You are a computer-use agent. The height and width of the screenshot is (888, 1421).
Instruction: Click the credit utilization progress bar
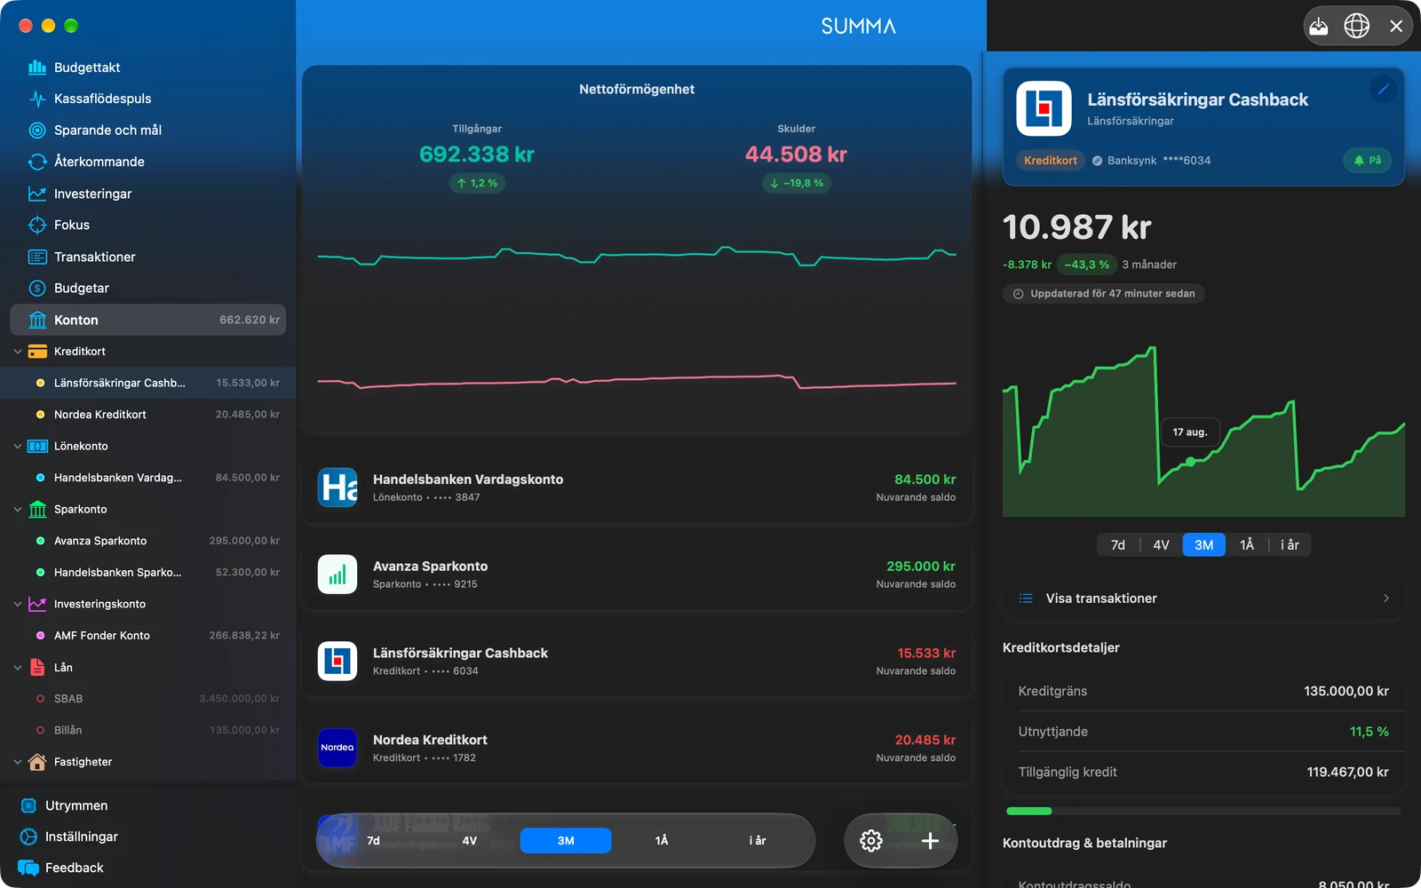point(1203,811)
